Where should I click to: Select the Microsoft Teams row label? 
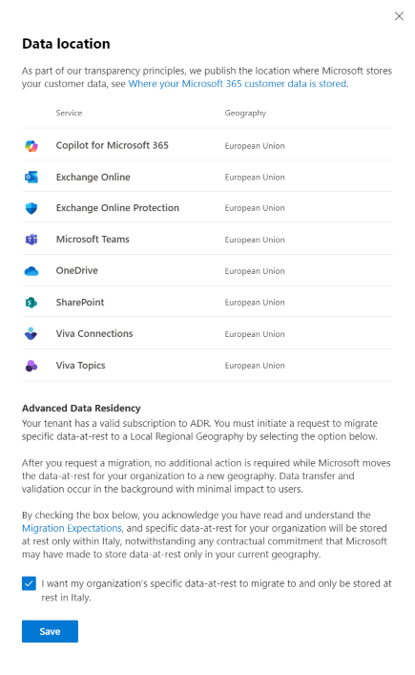pos(93,240)
